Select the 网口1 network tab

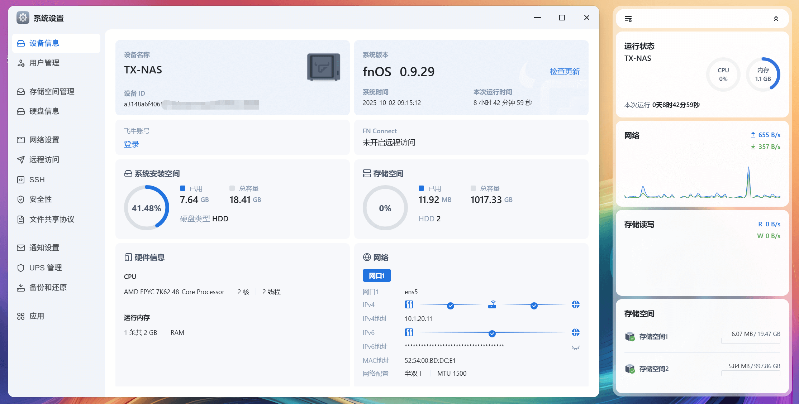(x=376, y=275)
